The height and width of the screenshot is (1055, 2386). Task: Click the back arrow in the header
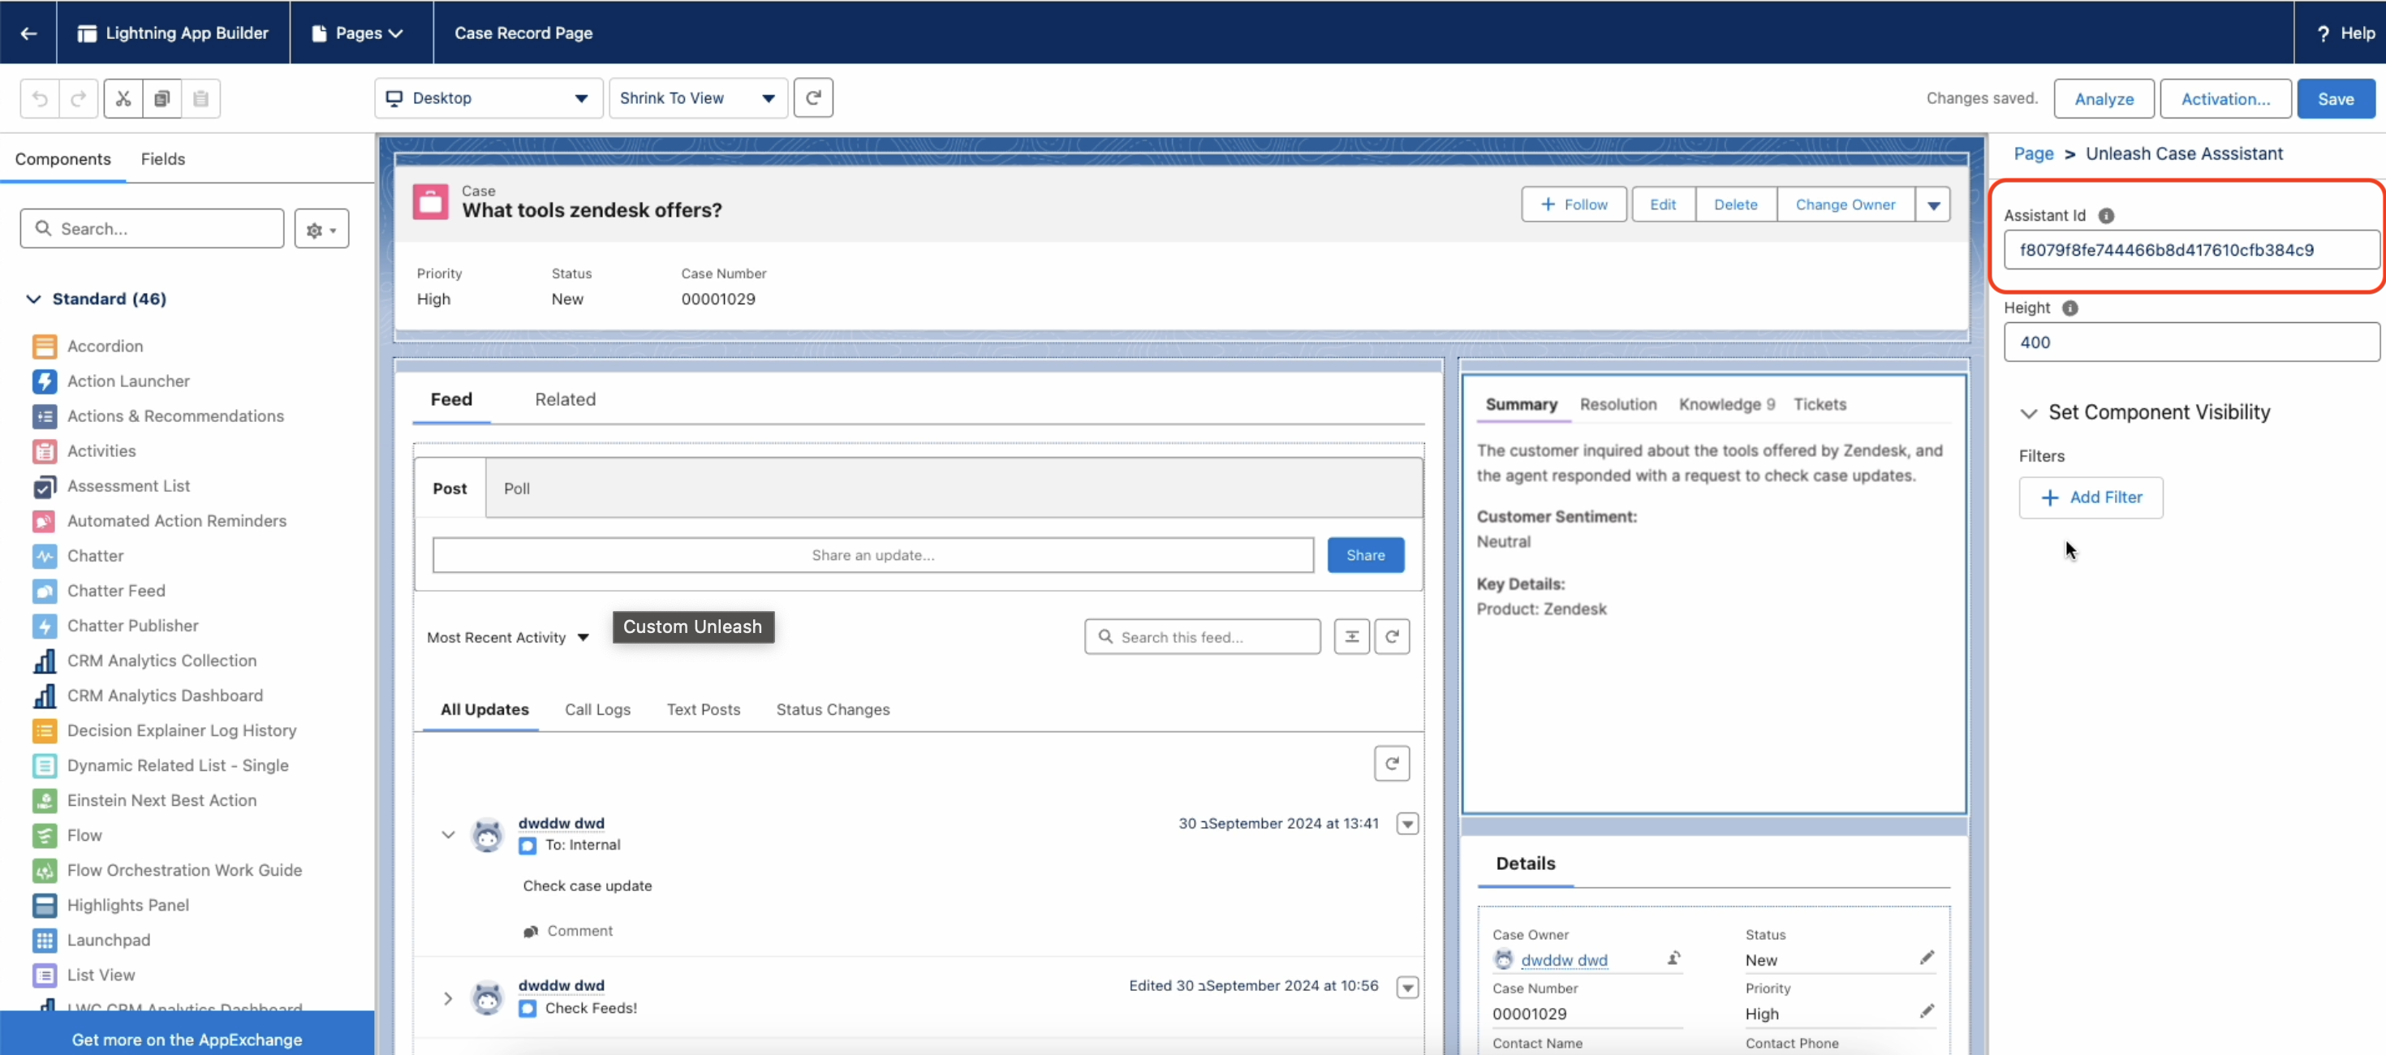pyautogui.click(x=28, y=33)
